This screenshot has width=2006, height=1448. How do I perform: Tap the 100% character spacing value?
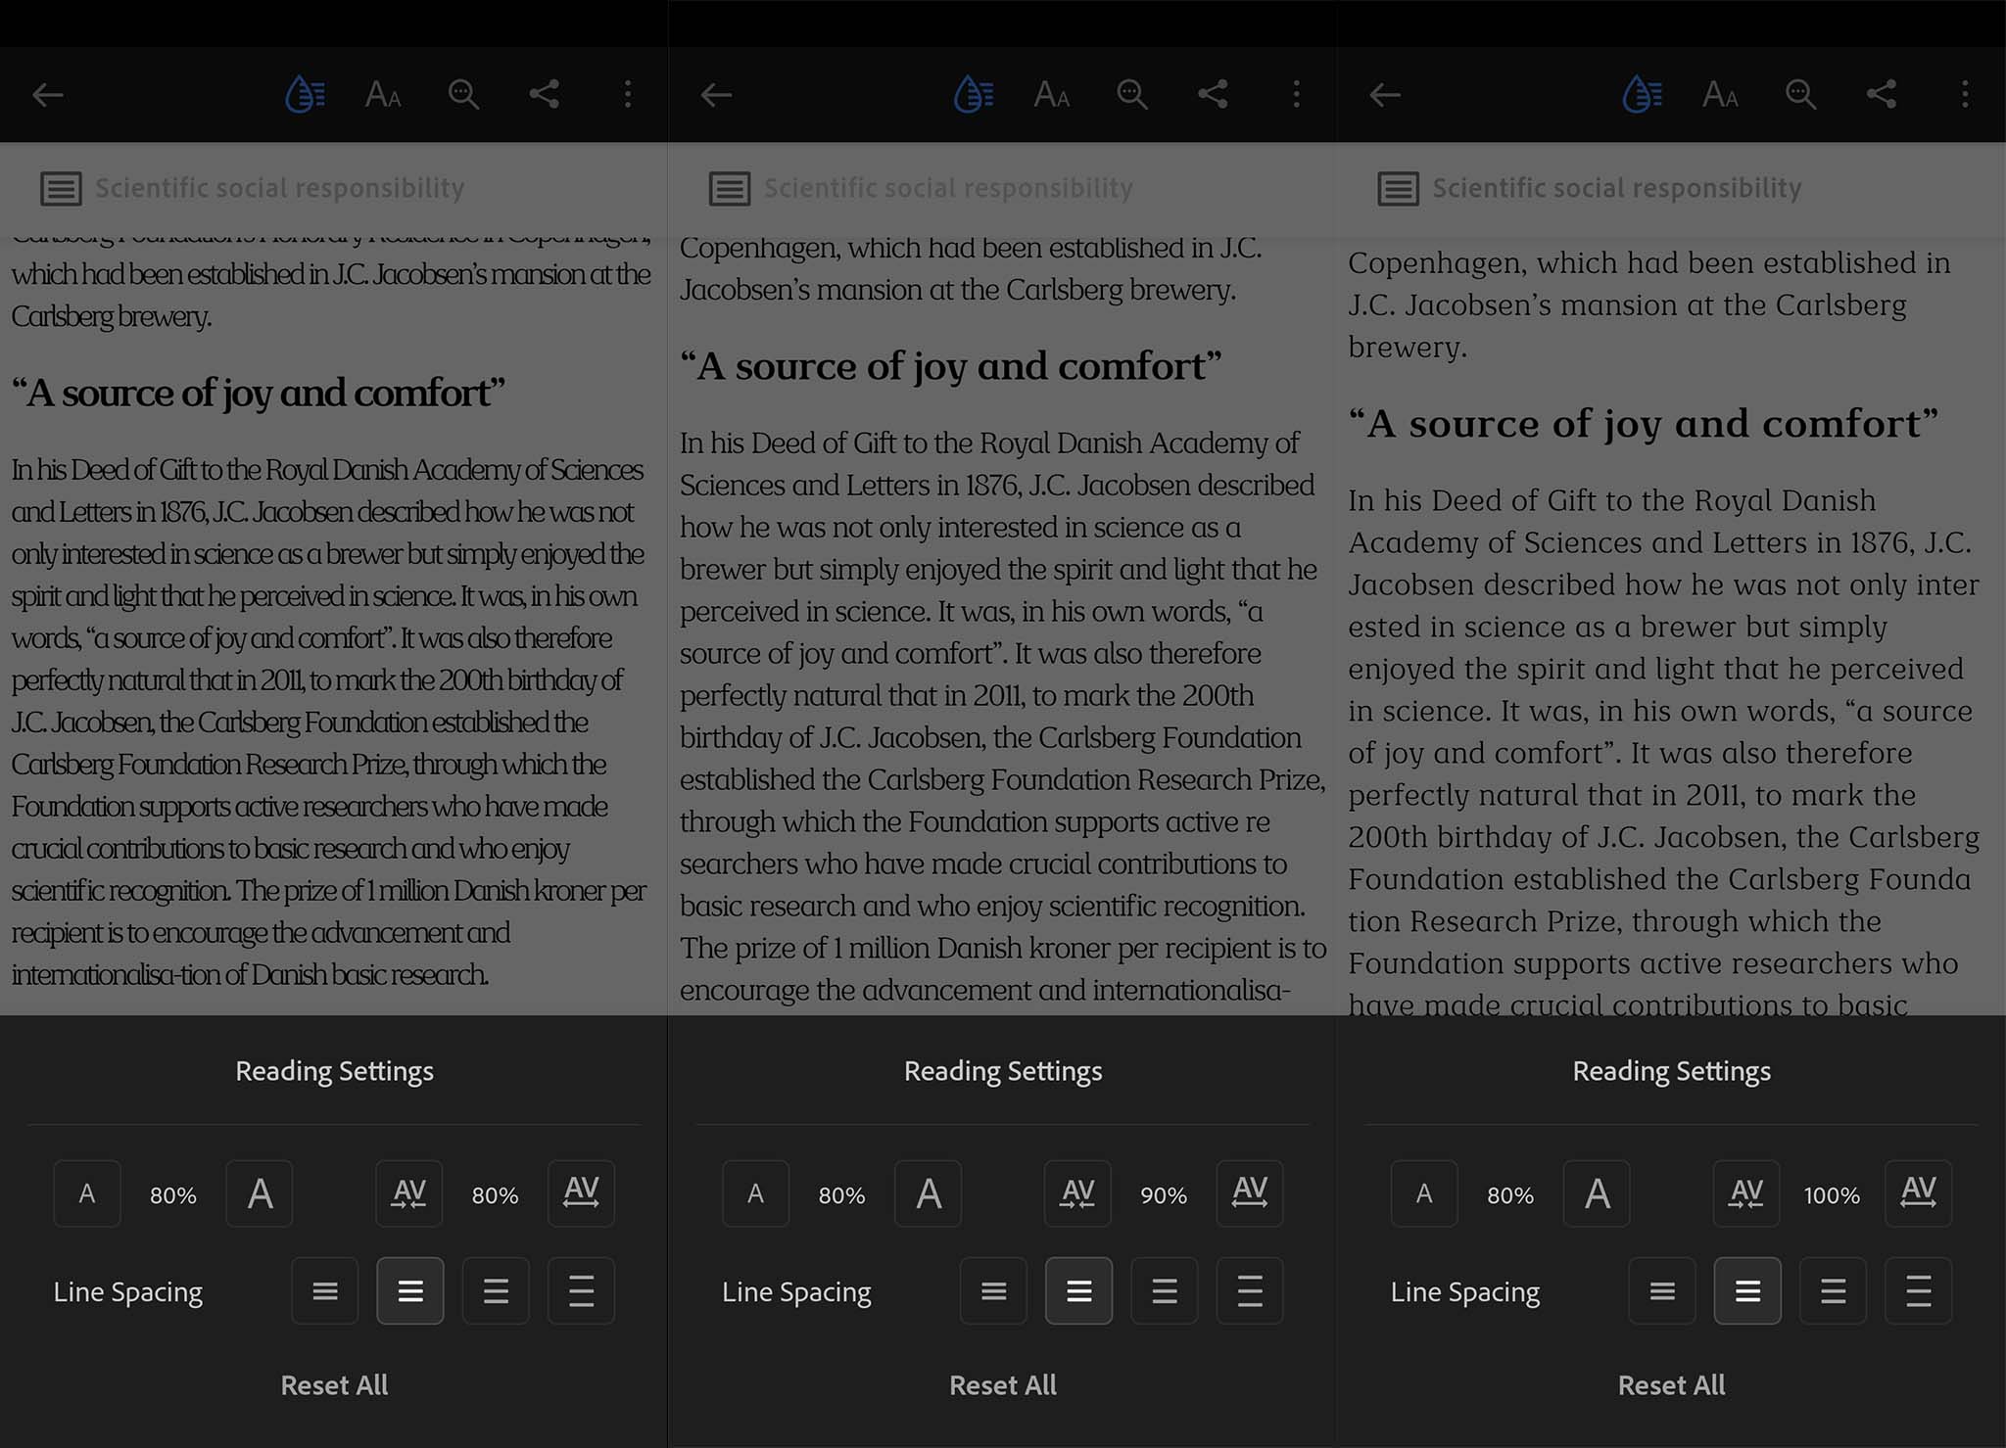pyautogui.click(x=1831, y=1194)
